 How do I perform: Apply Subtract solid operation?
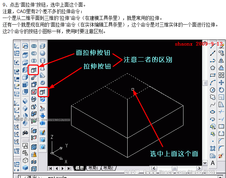pyautogui.click(x=34, y=53)
